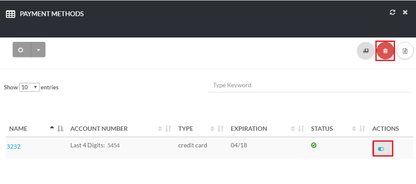Image resolution: width=416 pixels, height=184 pixels.
Task: Click the refresh icon in the header
Action: 392,13
